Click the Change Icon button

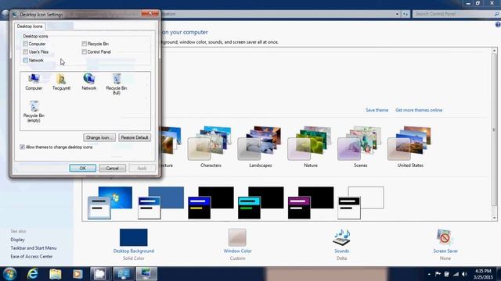coord(99,137)
